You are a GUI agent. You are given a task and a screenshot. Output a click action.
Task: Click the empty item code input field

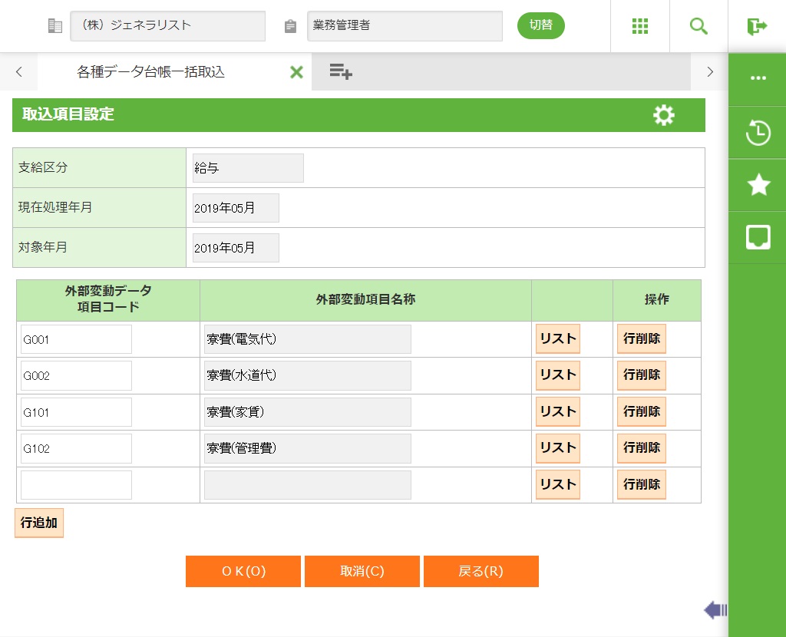[x=76, y=485]
